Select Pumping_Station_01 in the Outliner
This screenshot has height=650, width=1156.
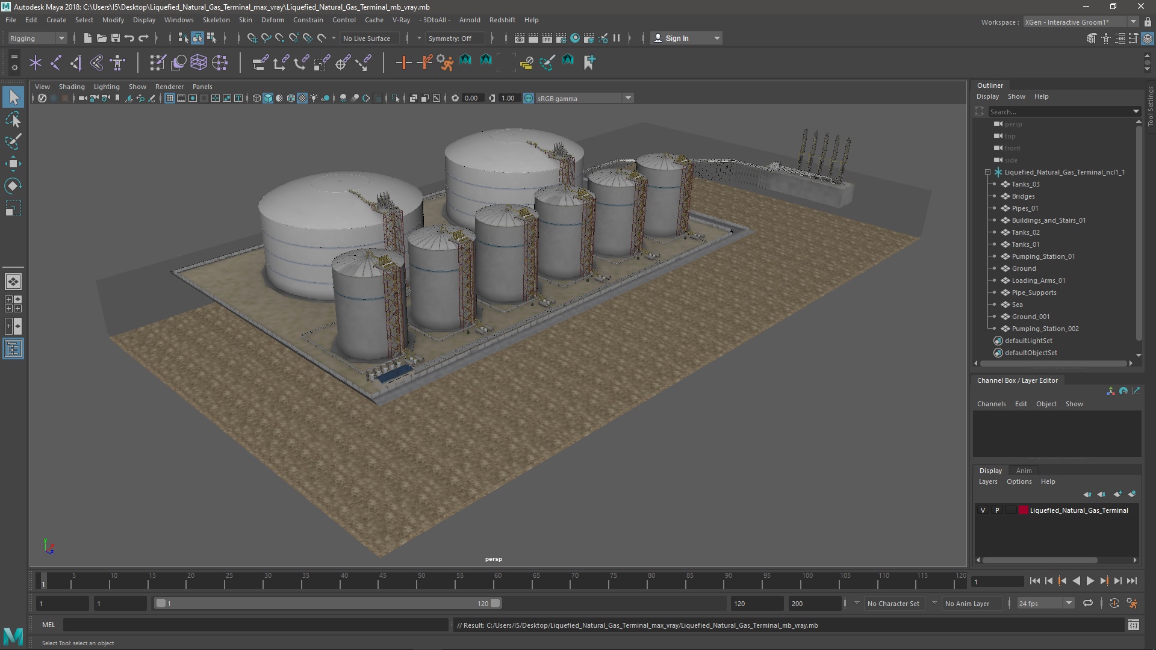1043,256
